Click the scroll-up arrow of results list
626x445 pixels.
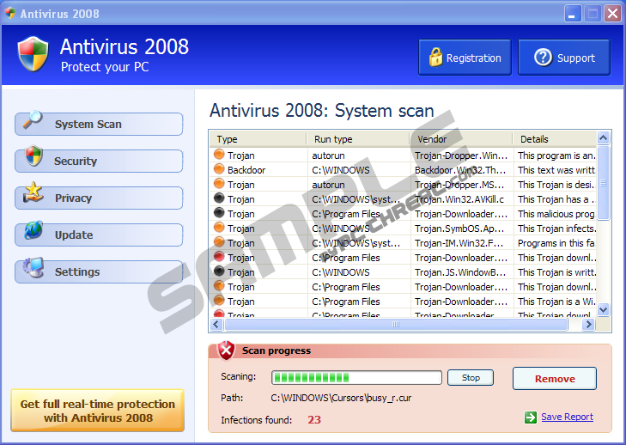point(603,138)
